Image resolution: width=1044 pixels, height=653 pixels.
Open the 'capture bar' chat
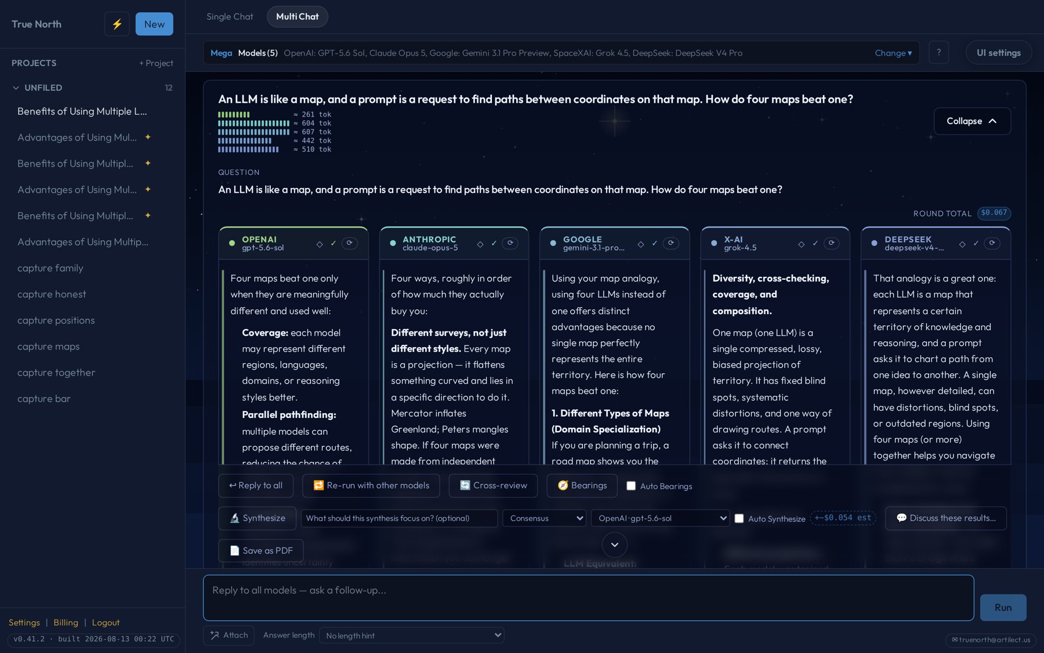pos(44,399)
